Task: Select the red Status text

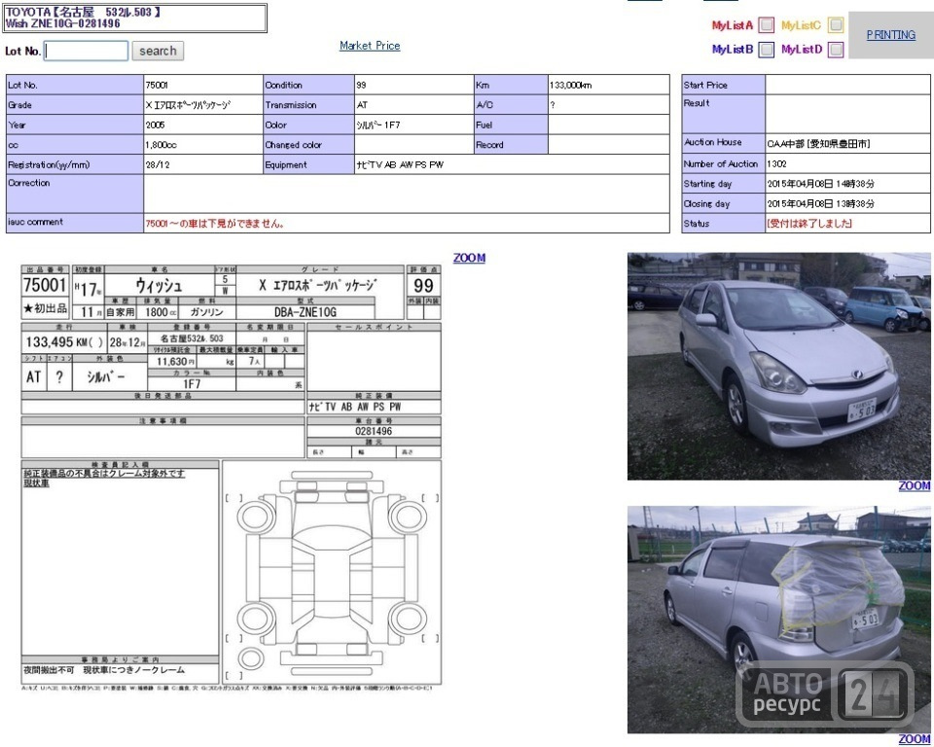Action: click(x=809, y=224)
